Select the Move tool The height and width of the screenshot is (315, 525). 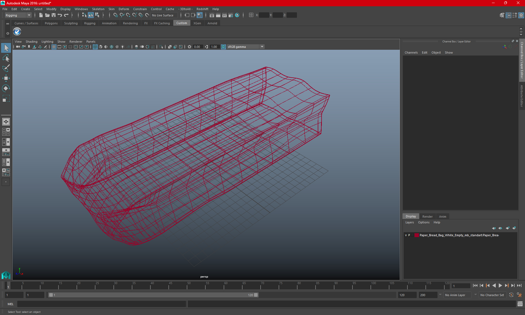pos(6,78)
